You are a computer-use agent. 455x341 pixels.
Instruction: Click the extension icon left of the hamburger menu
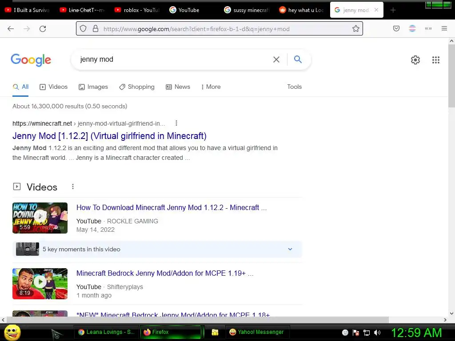point(428,28)
